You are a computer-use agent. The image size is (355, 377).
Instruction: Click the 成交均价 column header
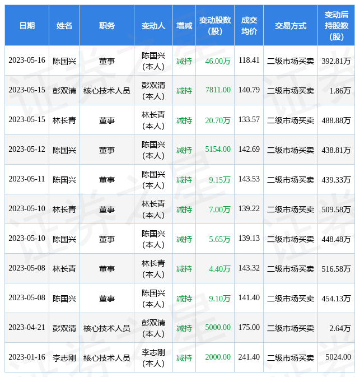[x=249, y=25]
